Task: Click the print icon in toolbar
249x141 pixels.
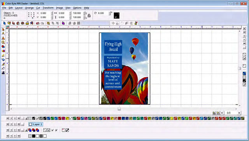Action: point(27,23)
